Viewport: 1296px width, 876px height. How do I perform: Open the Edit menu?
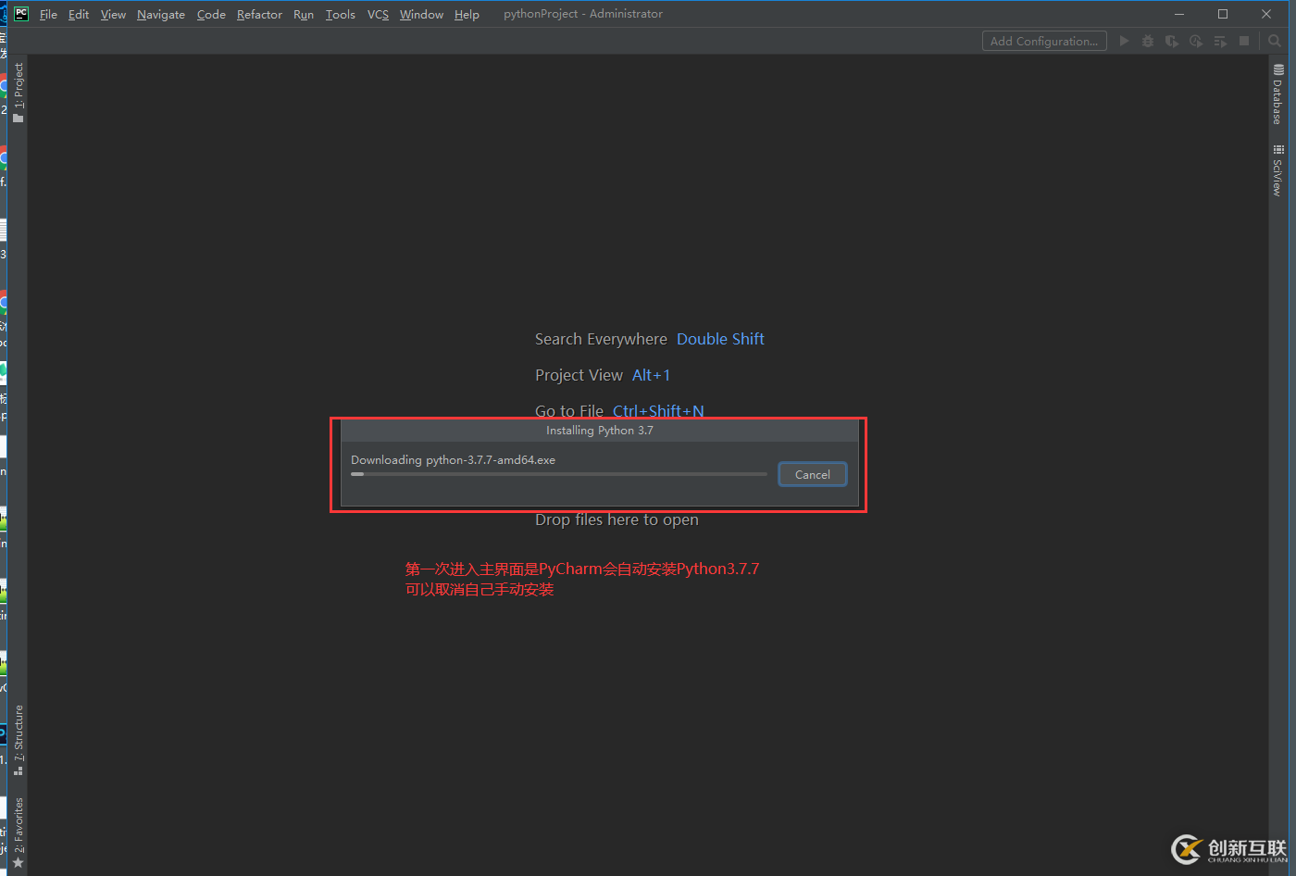[79, 14]
